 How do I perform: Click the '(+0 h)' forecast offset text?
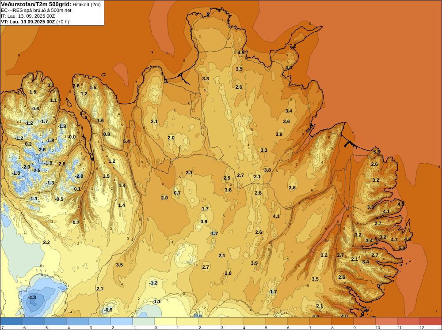63,22
